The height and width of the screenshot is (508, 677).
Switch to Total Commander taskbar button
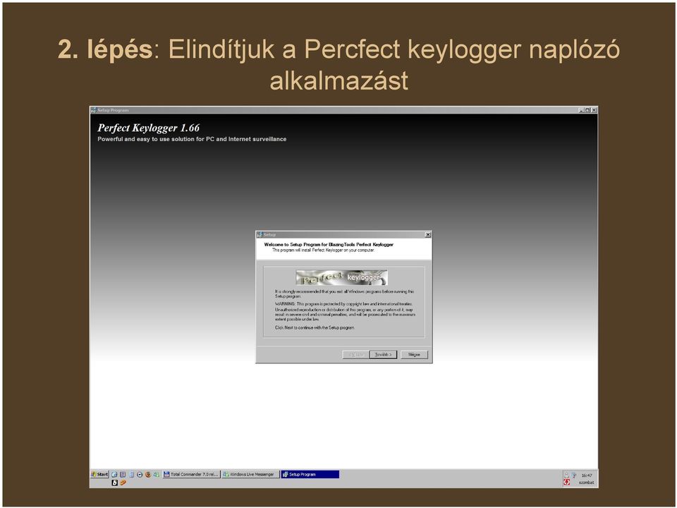(x=192, y=474)
